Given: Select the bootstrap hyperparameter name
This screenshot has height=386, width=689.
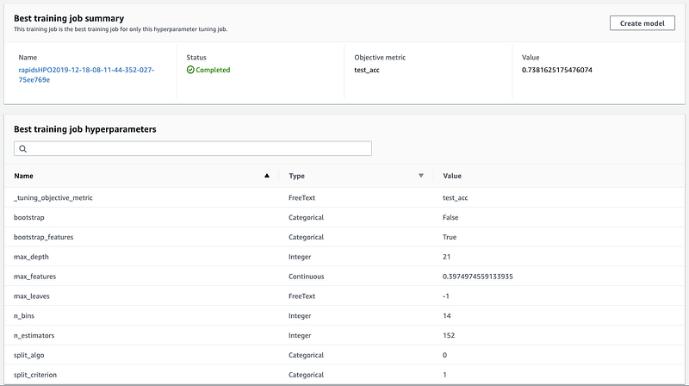Looking at the screenshot, I should [31, 217].
